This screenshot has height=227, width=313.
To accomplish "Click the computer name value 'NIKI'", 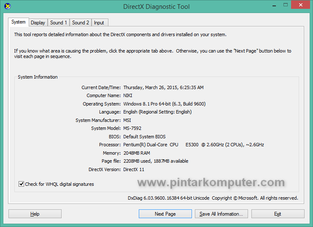I will click(x=128, y=95).
